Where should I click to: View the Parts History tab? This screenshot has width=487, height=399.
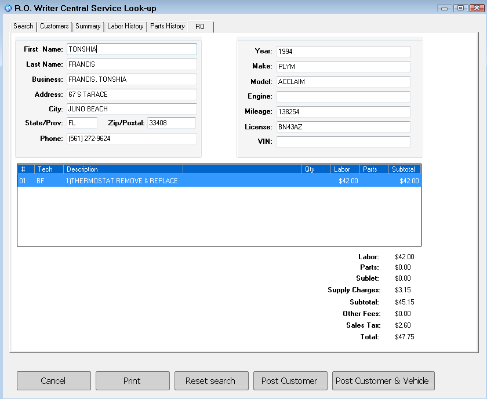click(167, 26)
